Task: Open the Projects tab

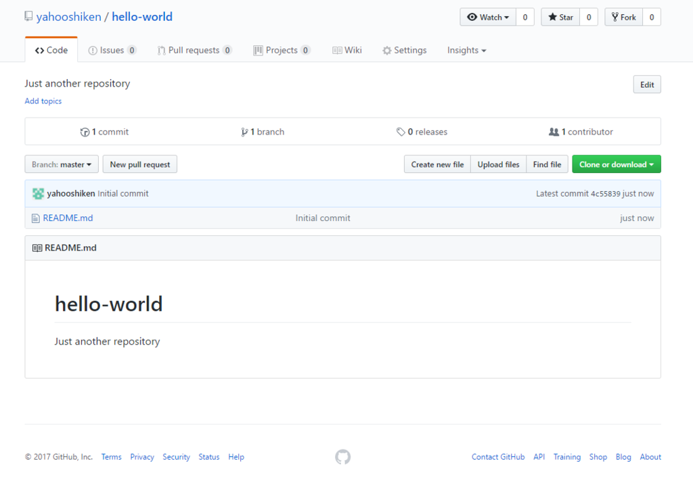Action: (282, 50)
